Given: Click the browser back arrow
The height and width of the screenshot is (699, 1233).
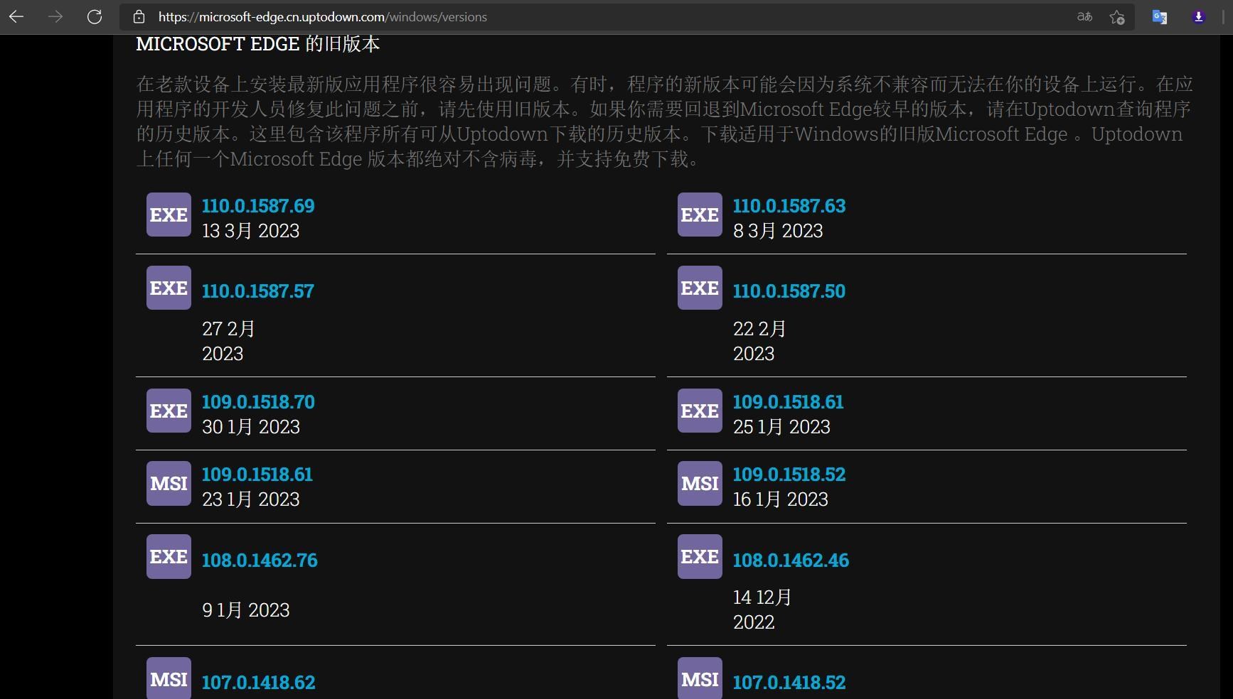Looking at the screenshot, I should coord(16,16).
